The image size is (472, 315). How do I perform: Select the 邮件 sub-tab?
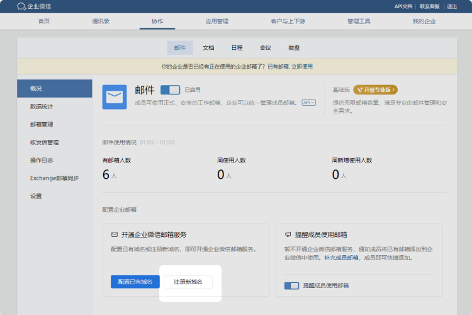click(x=180, y=48)
